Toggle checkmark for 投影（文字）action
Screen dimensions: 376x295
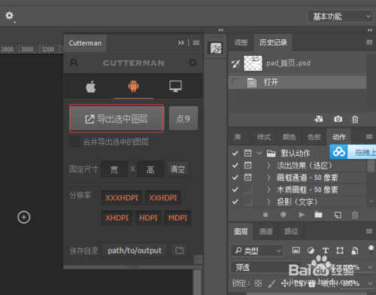click(x=235, y=202)
